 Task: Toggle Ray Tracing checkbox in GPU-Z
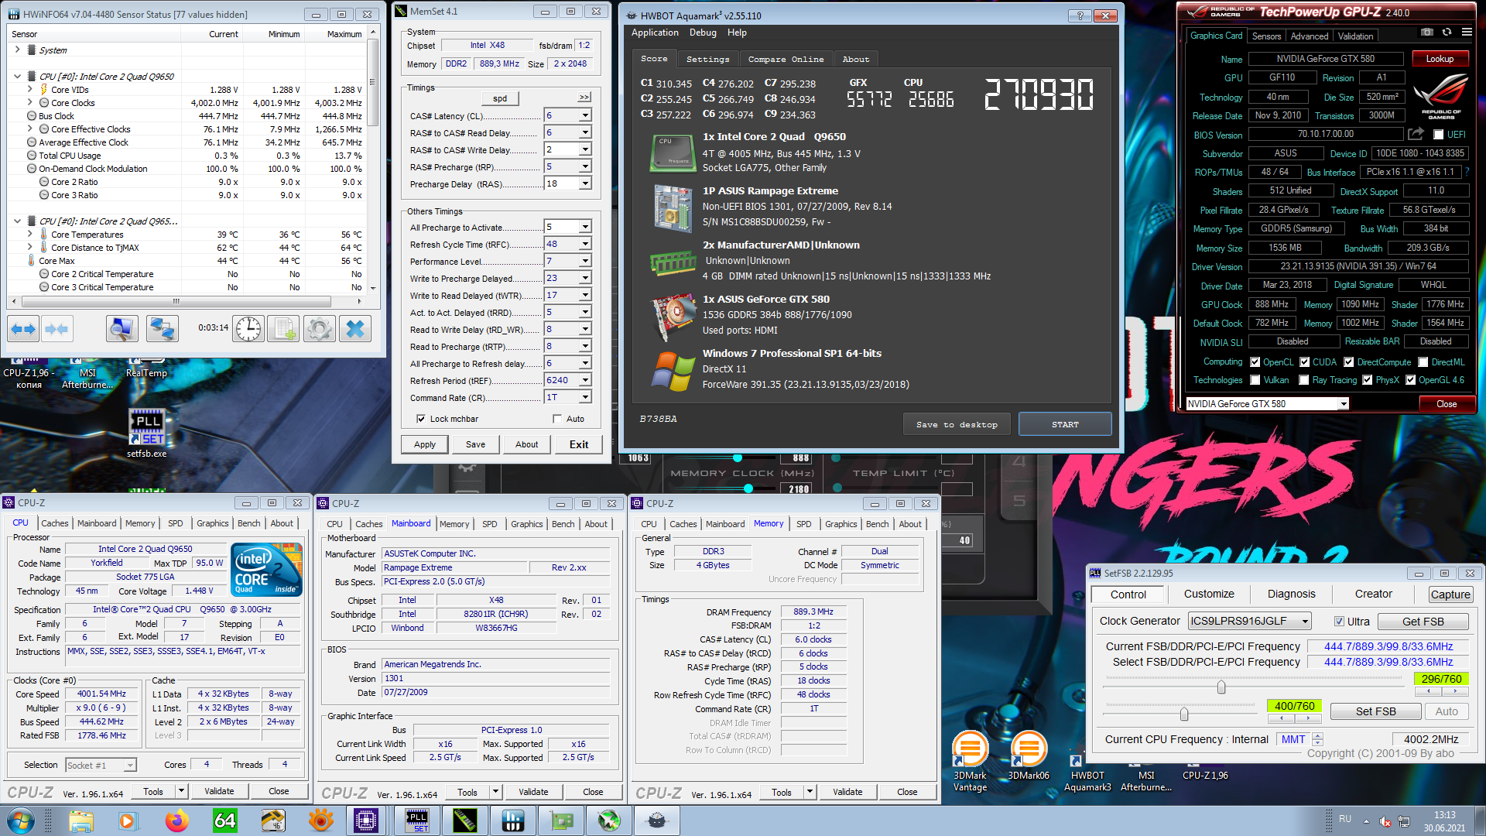click(x=1305, y=380)
